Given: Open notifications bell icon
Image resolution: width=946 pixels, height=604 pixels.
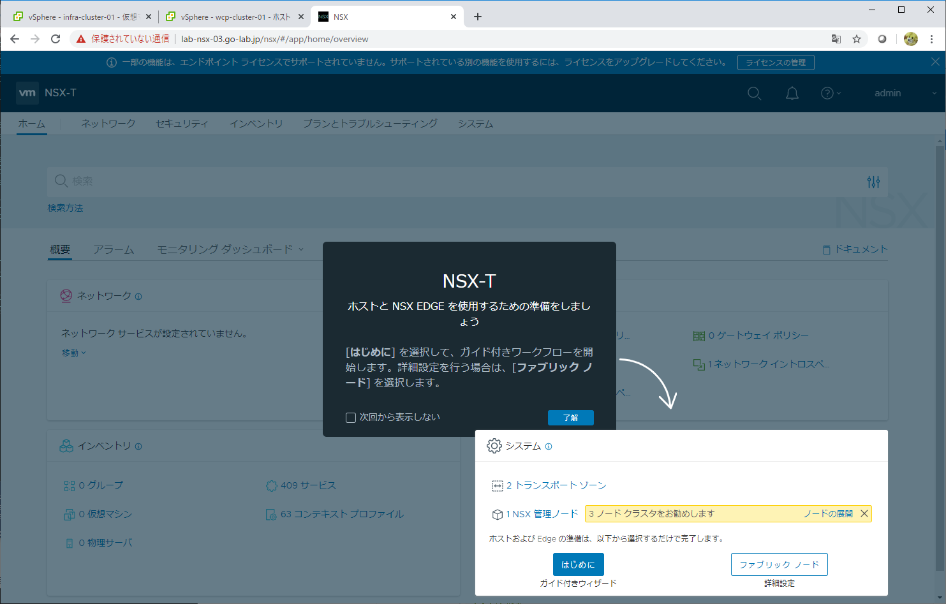Looking at the screenshot, I should pos(792,93).
